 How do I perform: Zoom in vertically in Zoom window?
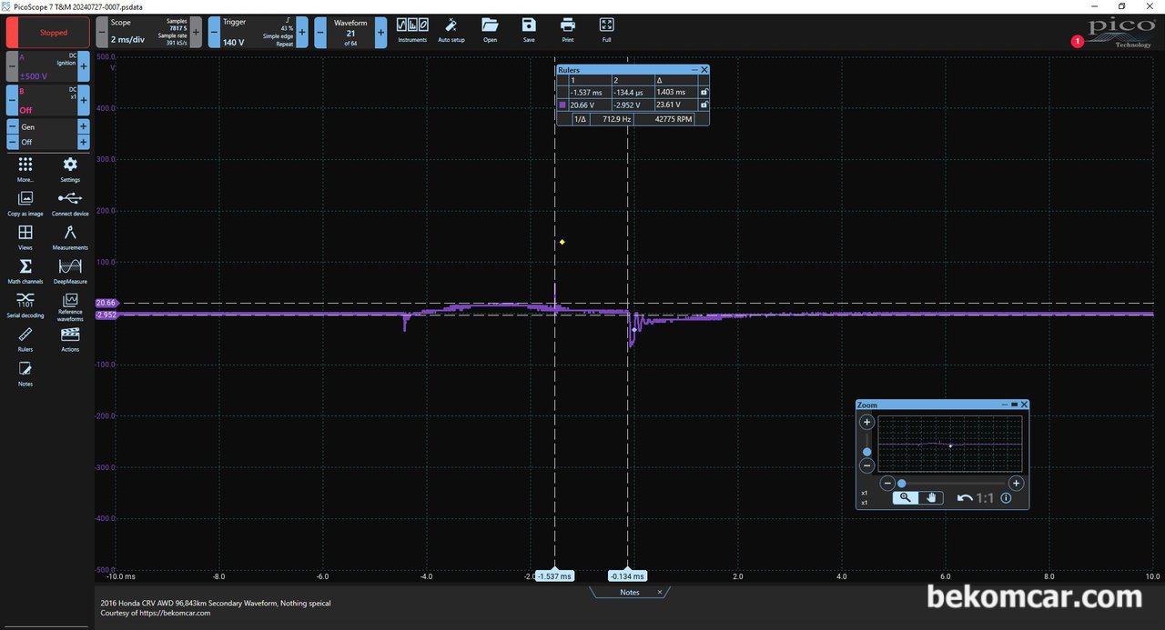(x=866, y=422)
